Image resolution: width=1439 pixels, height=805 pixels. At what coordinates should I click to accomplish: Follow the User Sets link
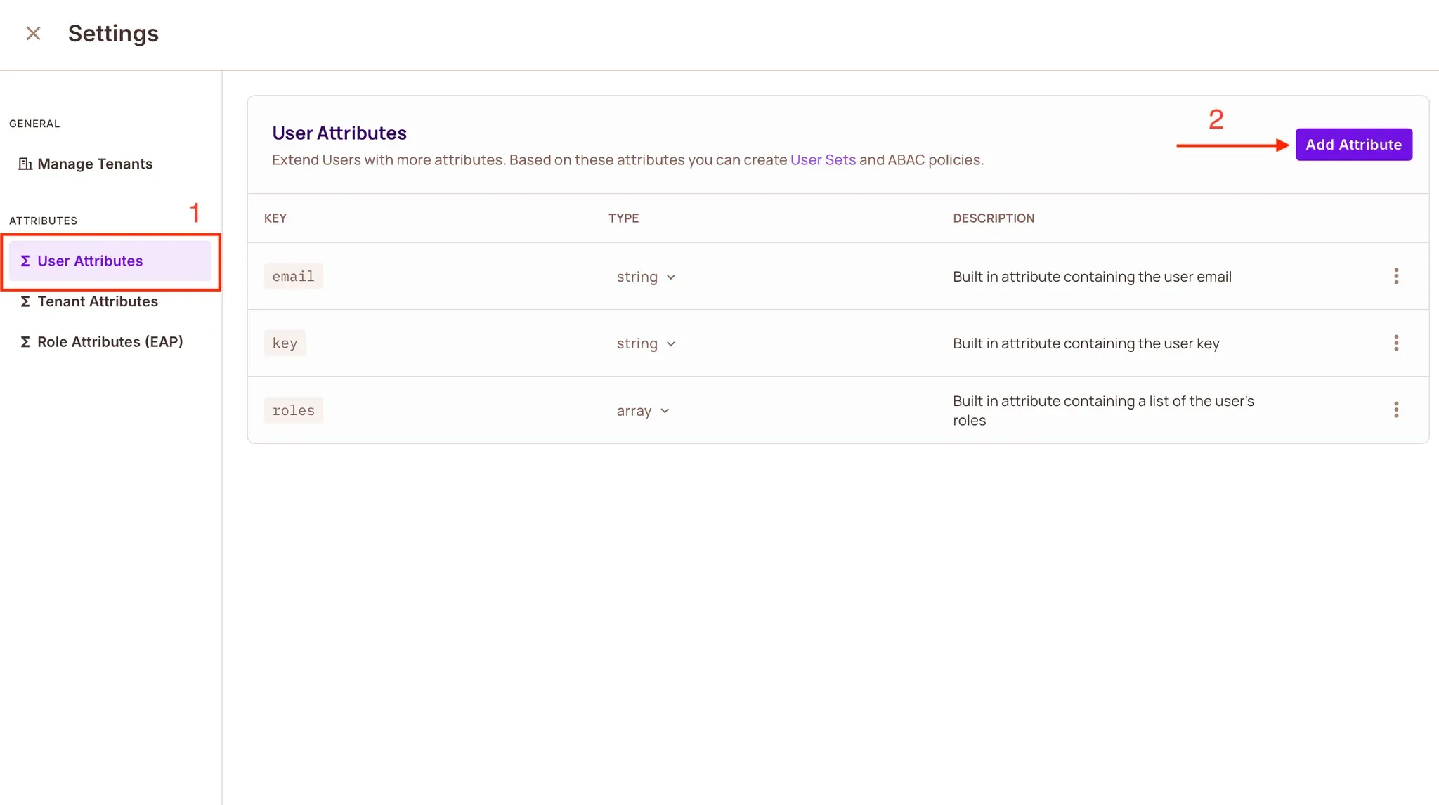[823, 159]
